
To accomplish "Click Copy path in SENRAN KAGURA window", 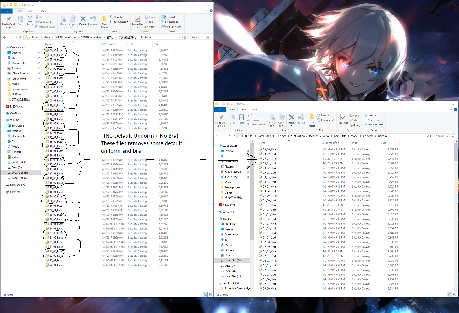I will click(x=254, y=120).
